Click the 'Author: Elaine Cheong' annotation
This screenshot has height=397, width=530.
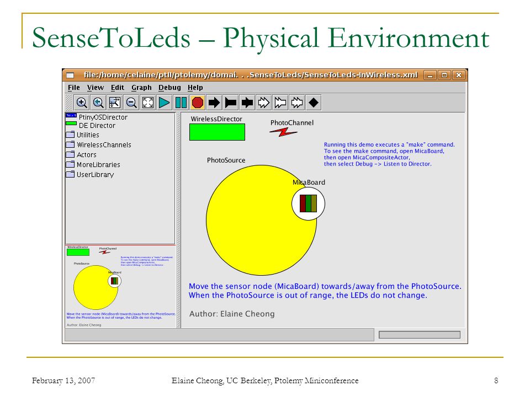(232, 314)
